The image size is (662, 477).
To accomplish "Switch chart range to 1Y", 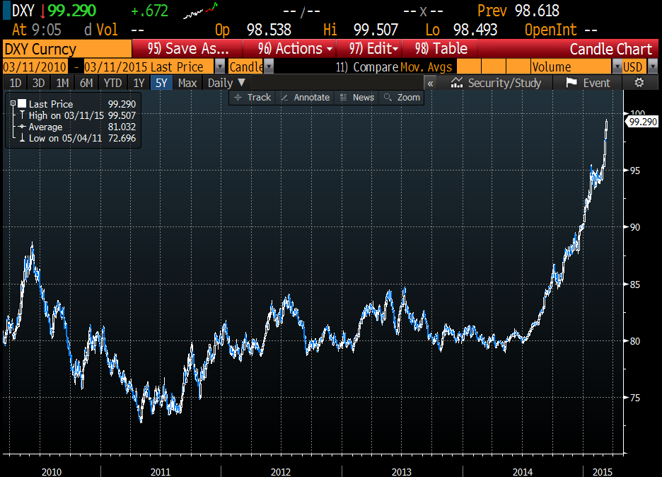I will click(139, 83).
